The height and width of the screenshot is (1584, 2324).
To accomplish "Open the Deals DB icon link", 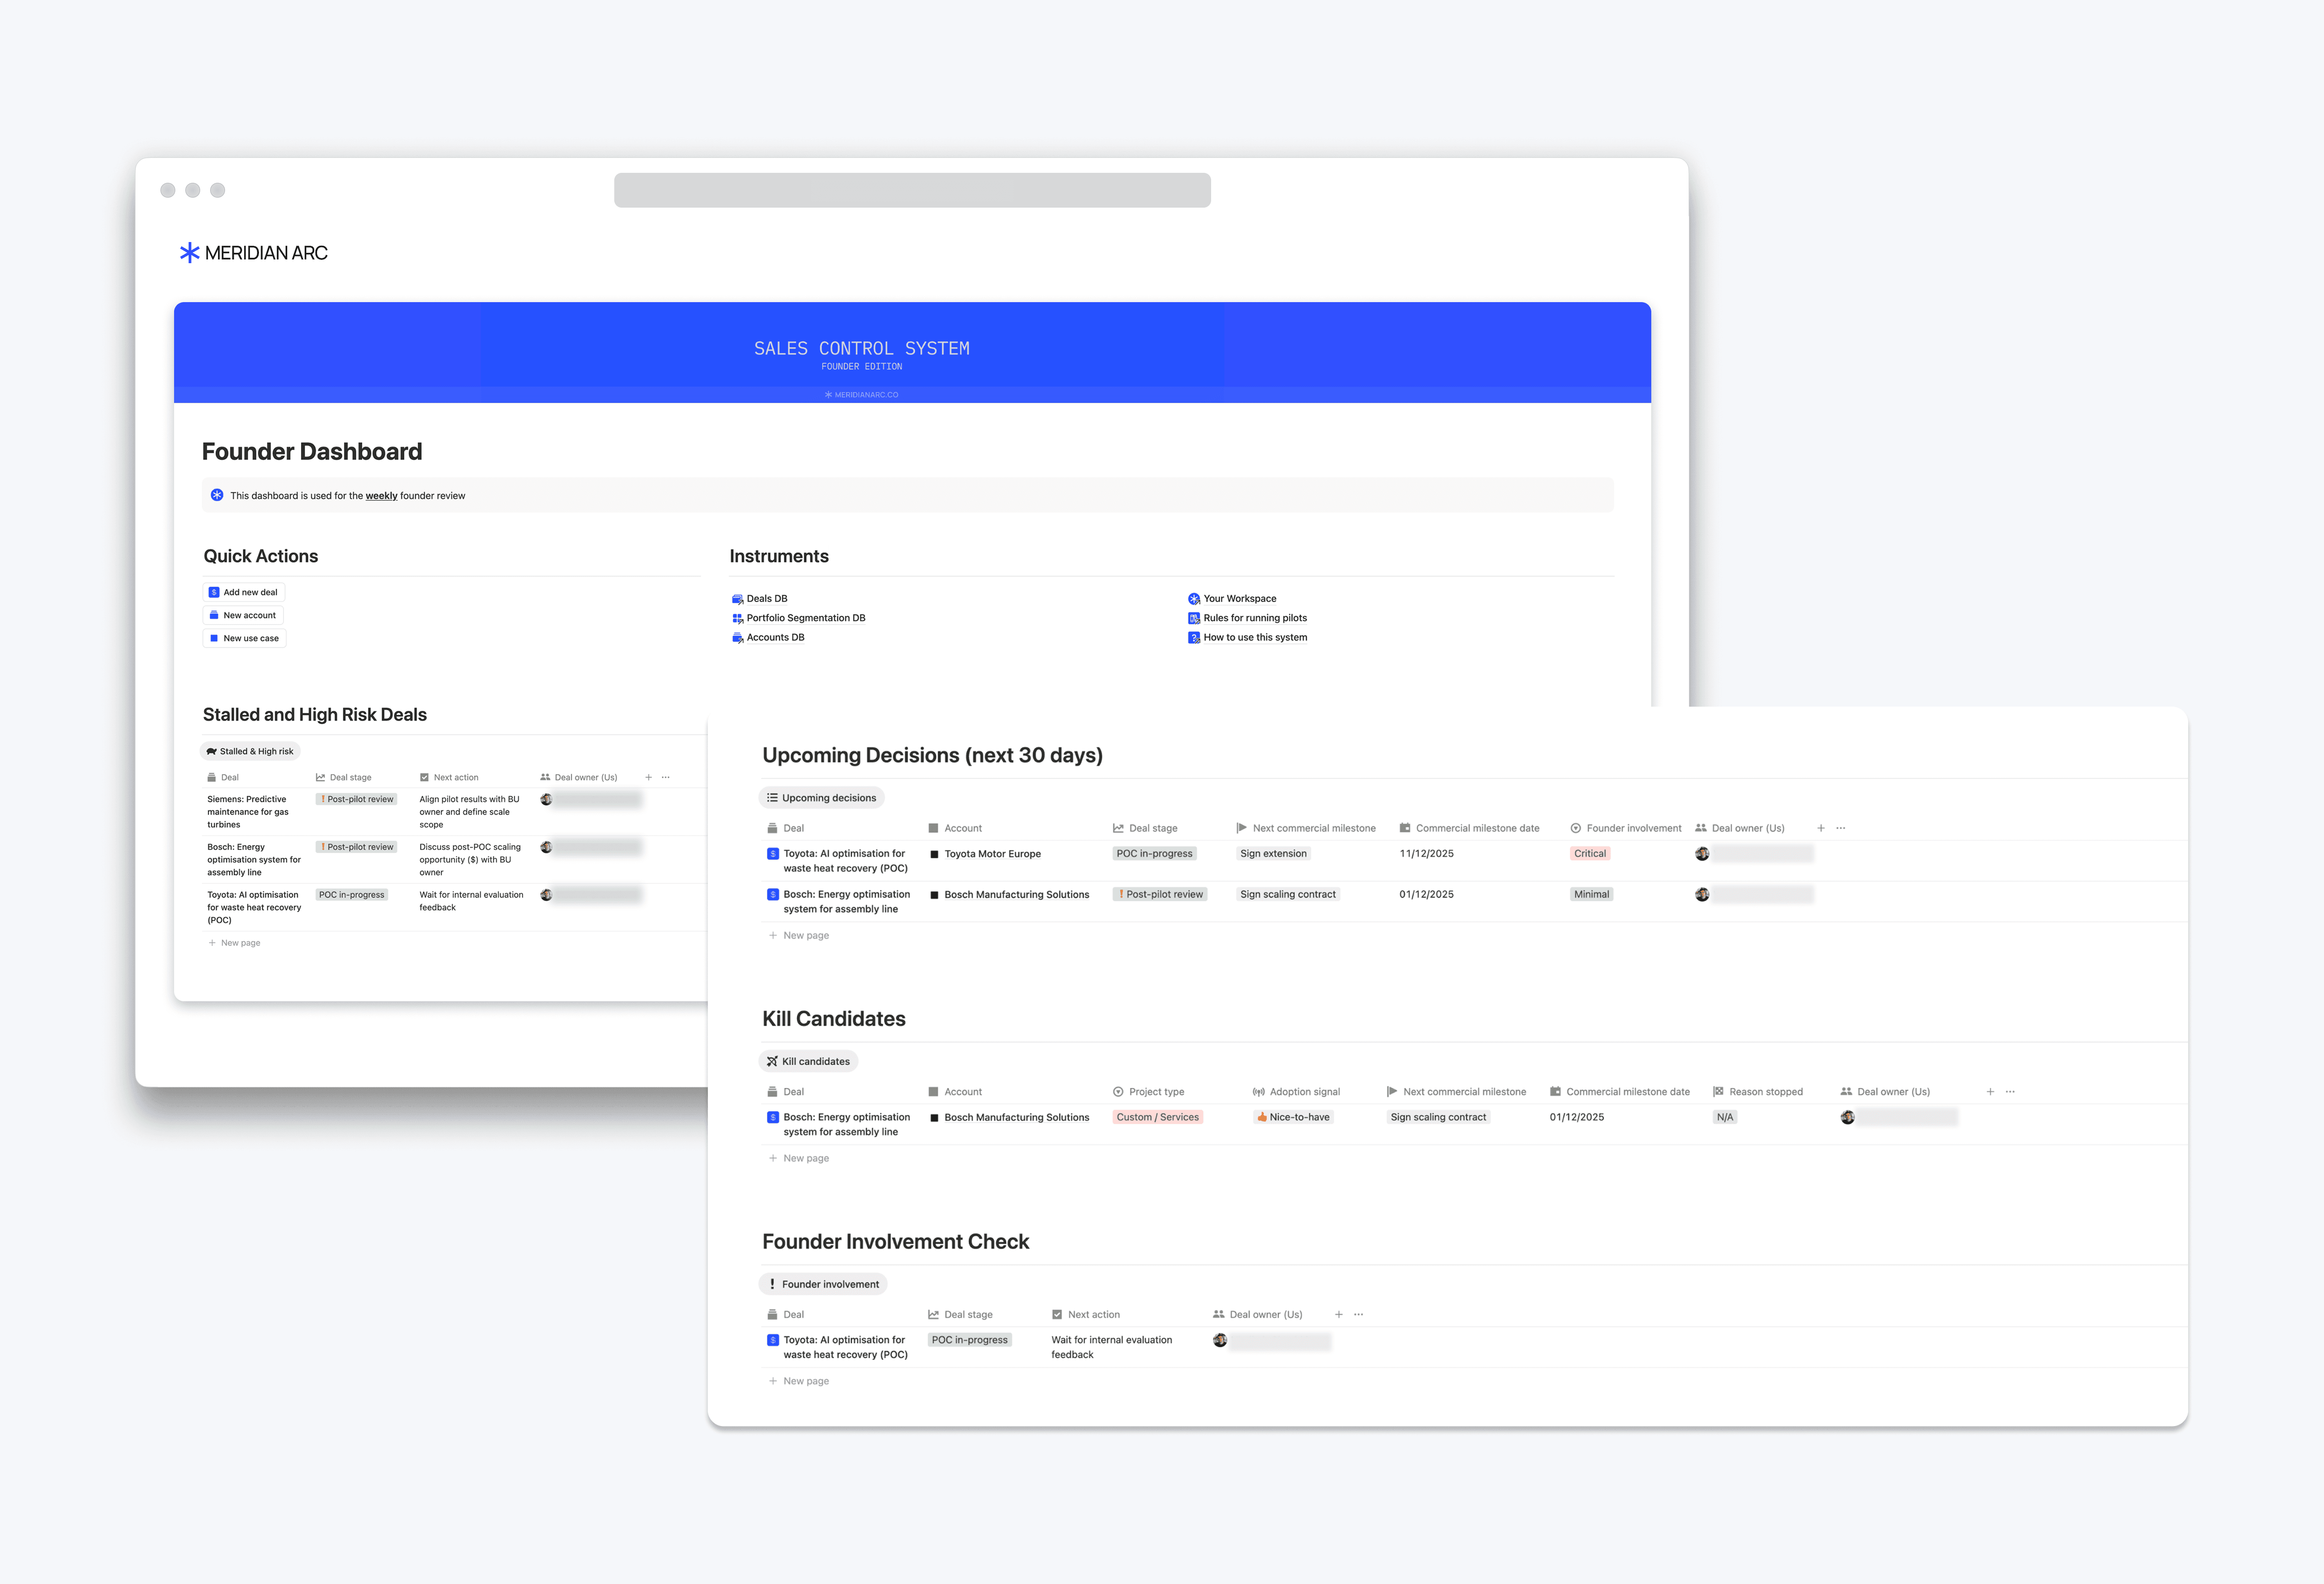I will point(737,599).
